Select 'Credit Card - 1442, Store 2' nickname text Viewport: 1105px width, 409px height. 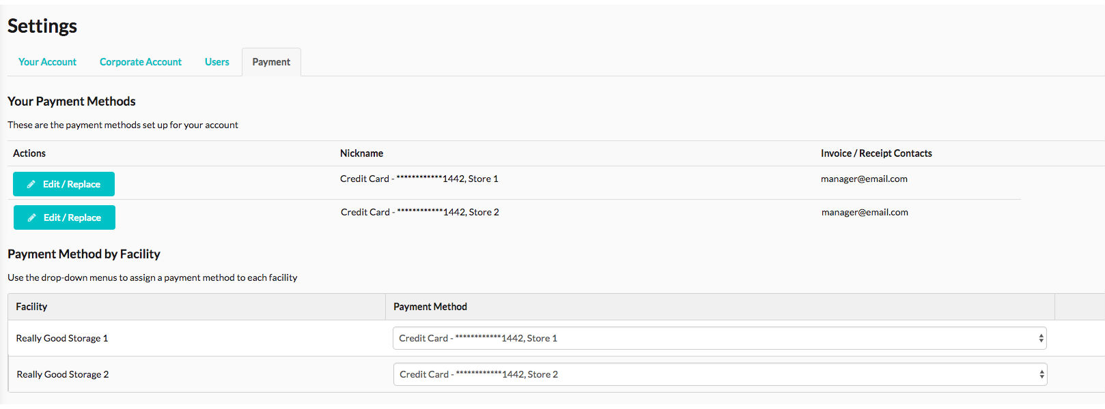click(x=420, y=212)
